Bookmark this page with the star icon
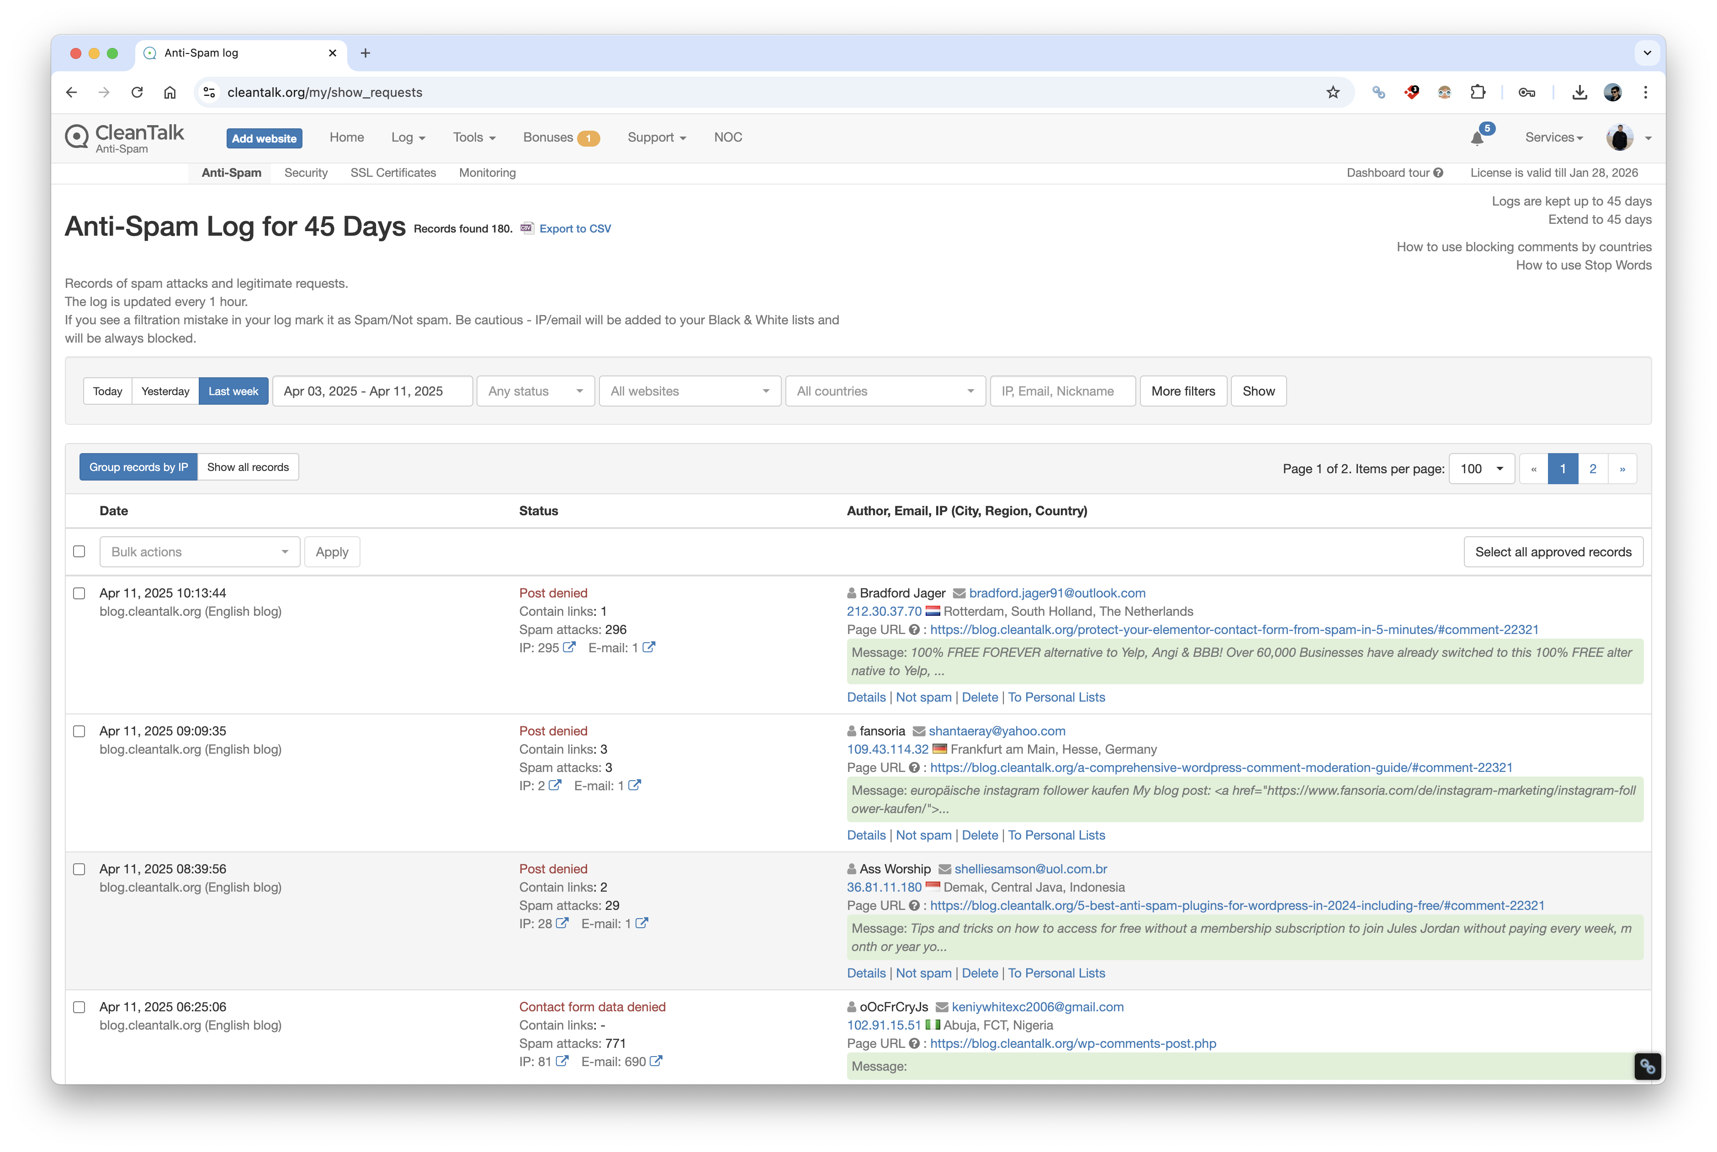Viewport: 1717px width, 1152px height. click(x=1333, y=93)
